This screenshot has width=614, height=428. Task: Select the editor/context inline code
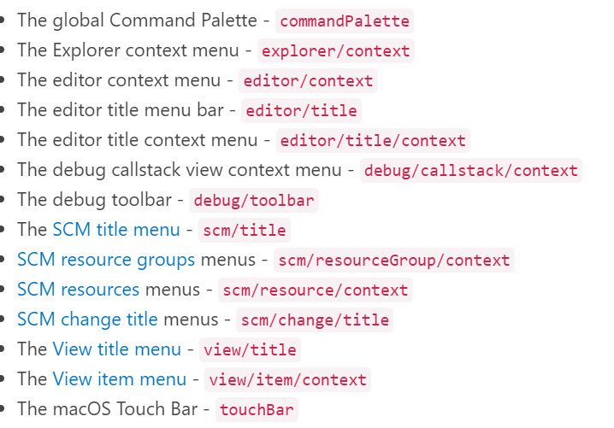(x=309, y=81)
